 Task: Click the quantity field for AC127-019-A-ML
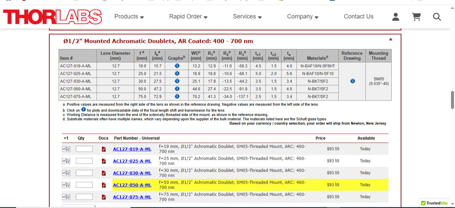[x=84, y=149]
